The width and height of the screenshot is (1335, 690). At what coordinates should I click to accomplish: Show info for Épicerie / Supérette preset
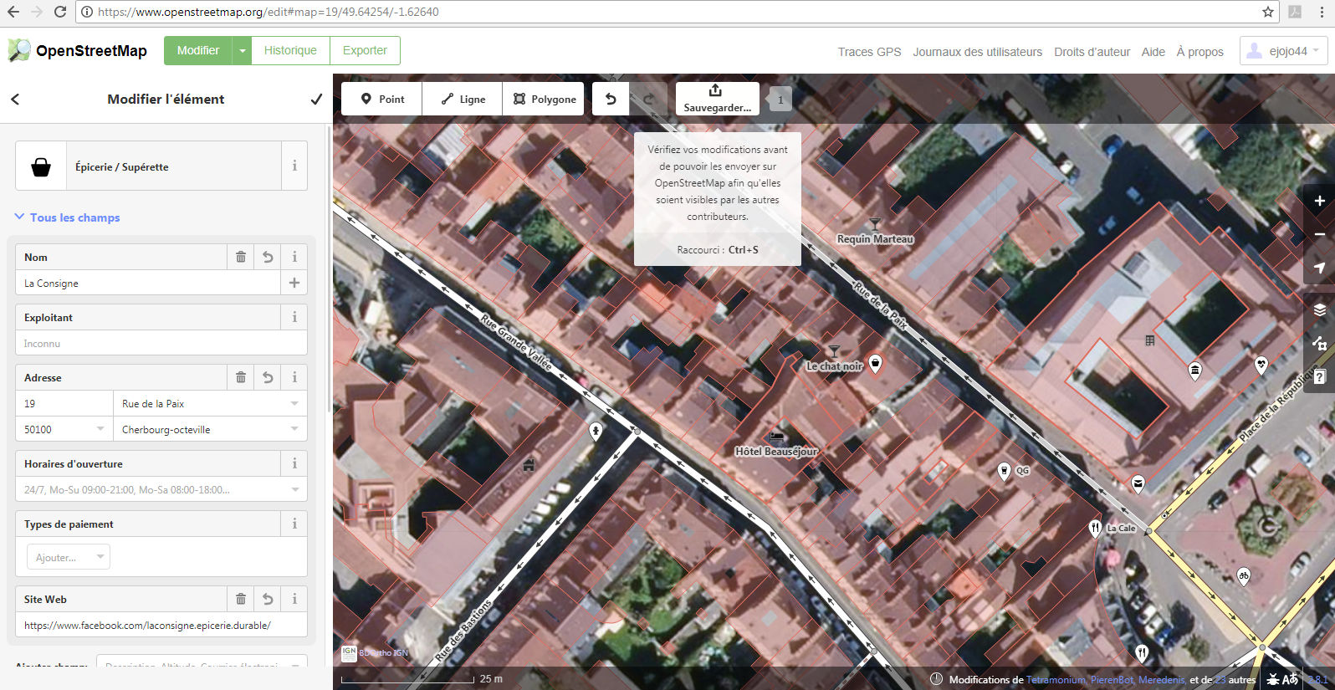(294, 166)
